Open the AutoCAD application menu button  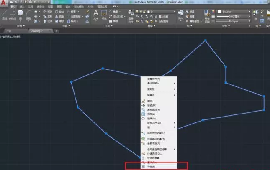(4, 3)
